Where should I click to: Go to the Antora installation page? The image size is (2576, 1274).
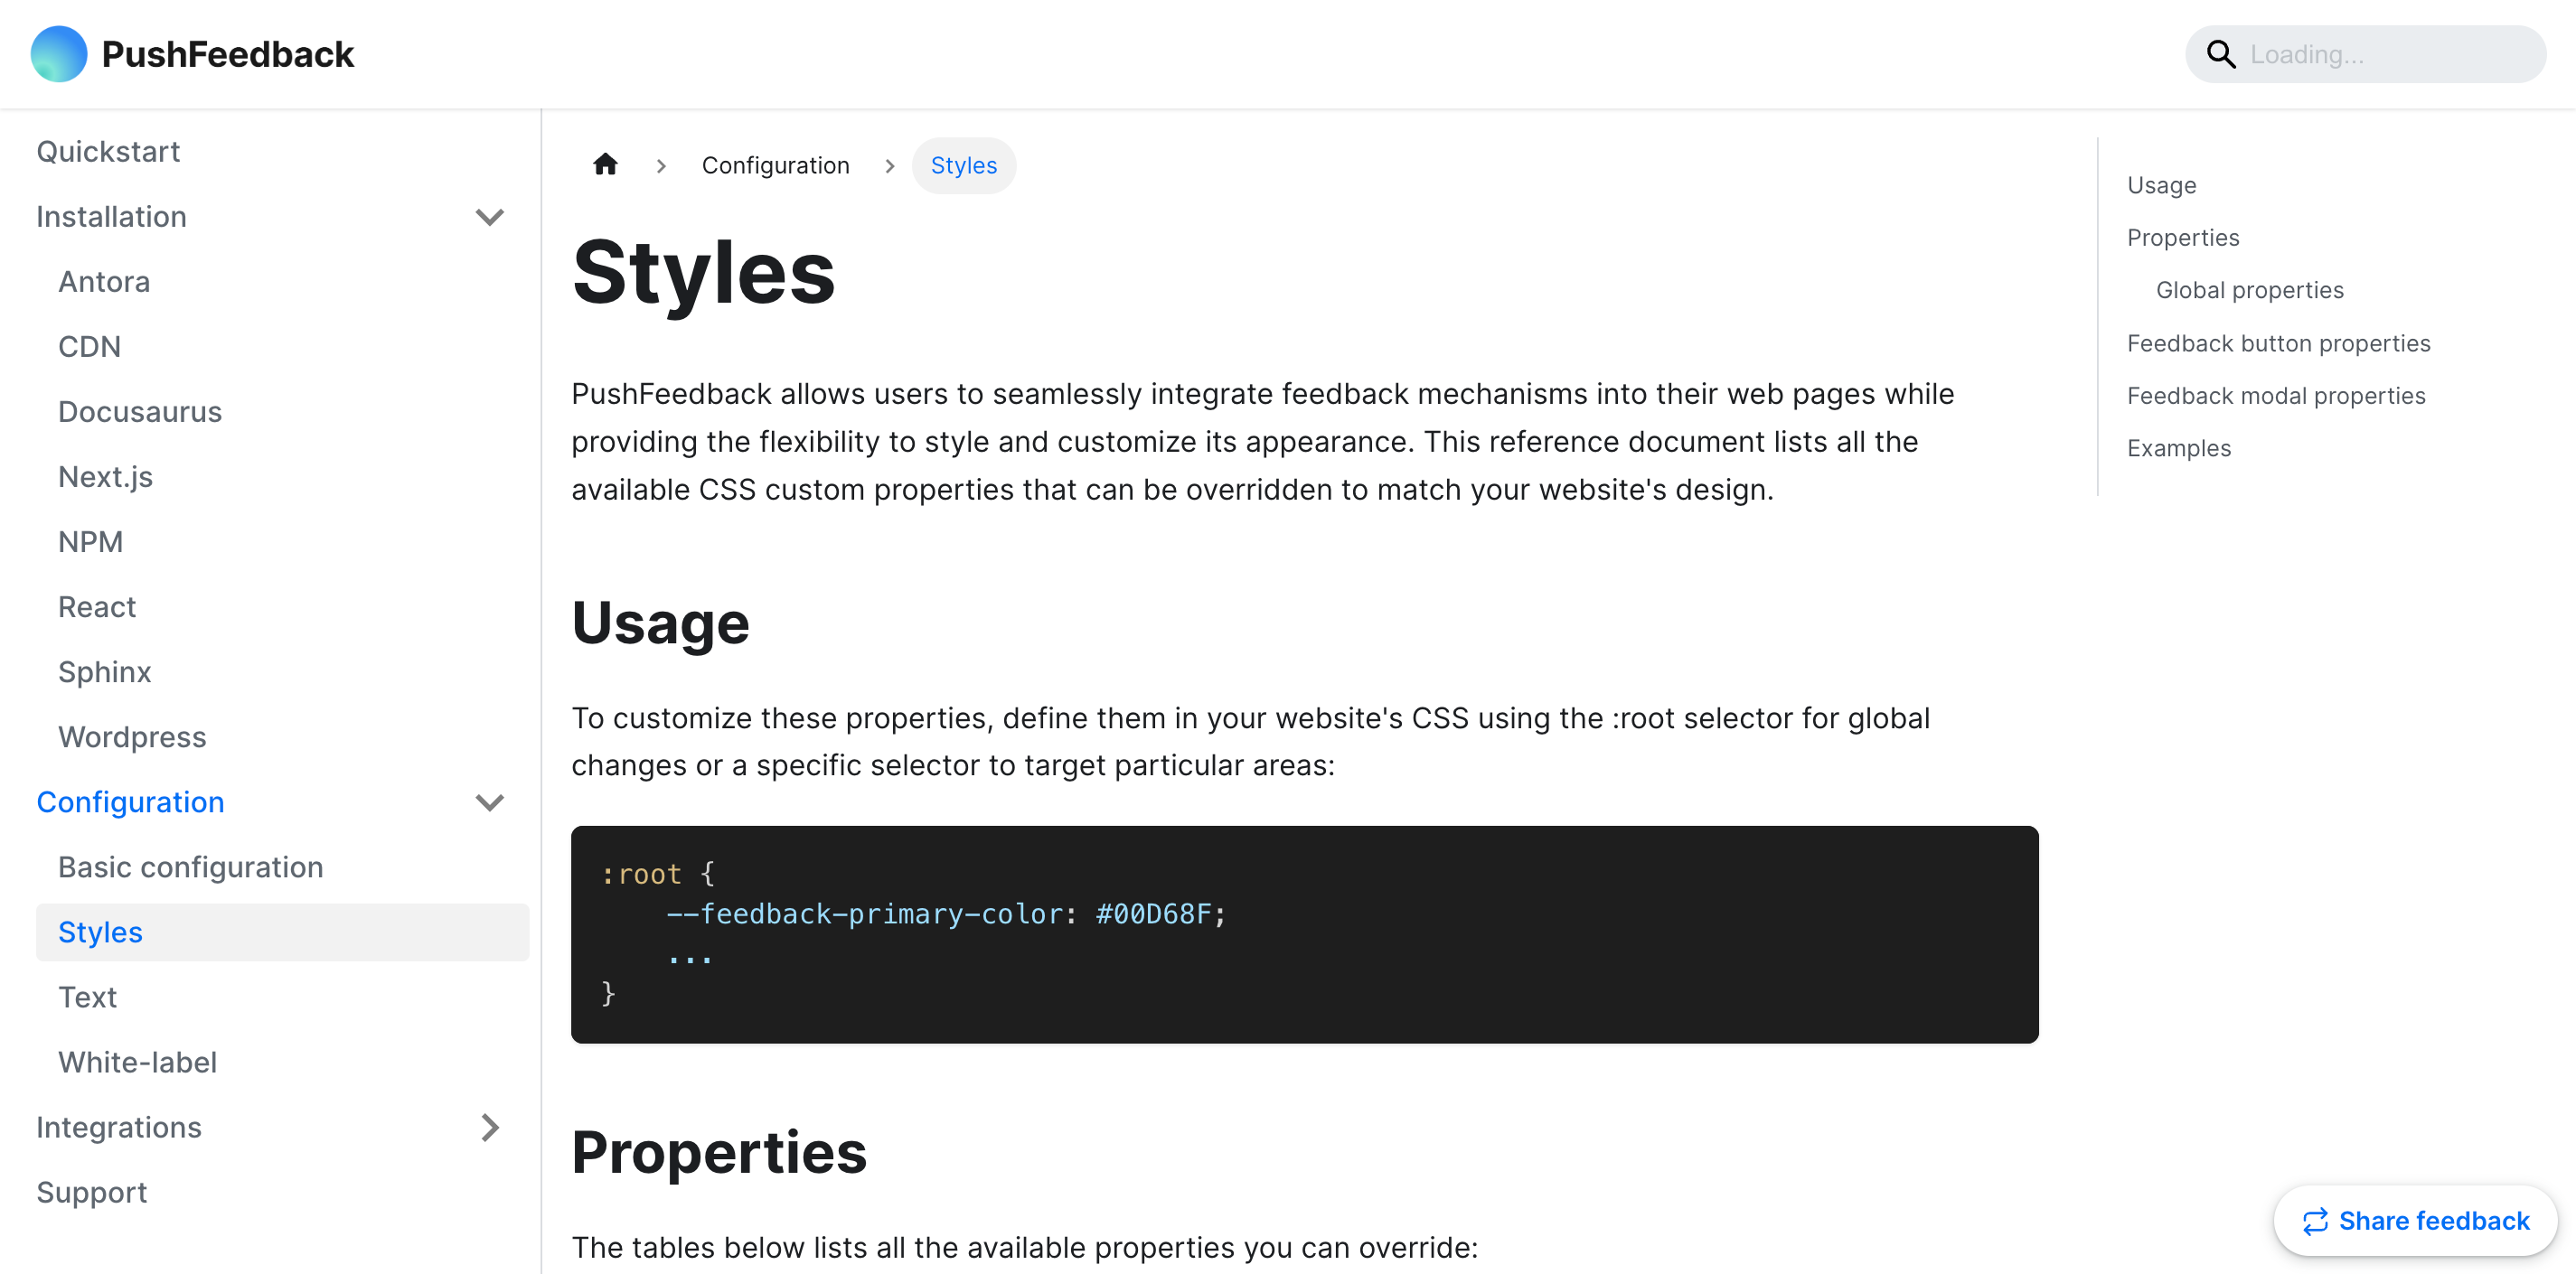point(104,282)
